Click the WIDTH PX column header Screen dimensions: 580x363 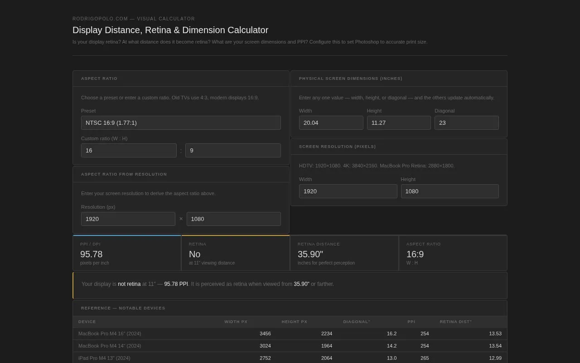[236, 322]
